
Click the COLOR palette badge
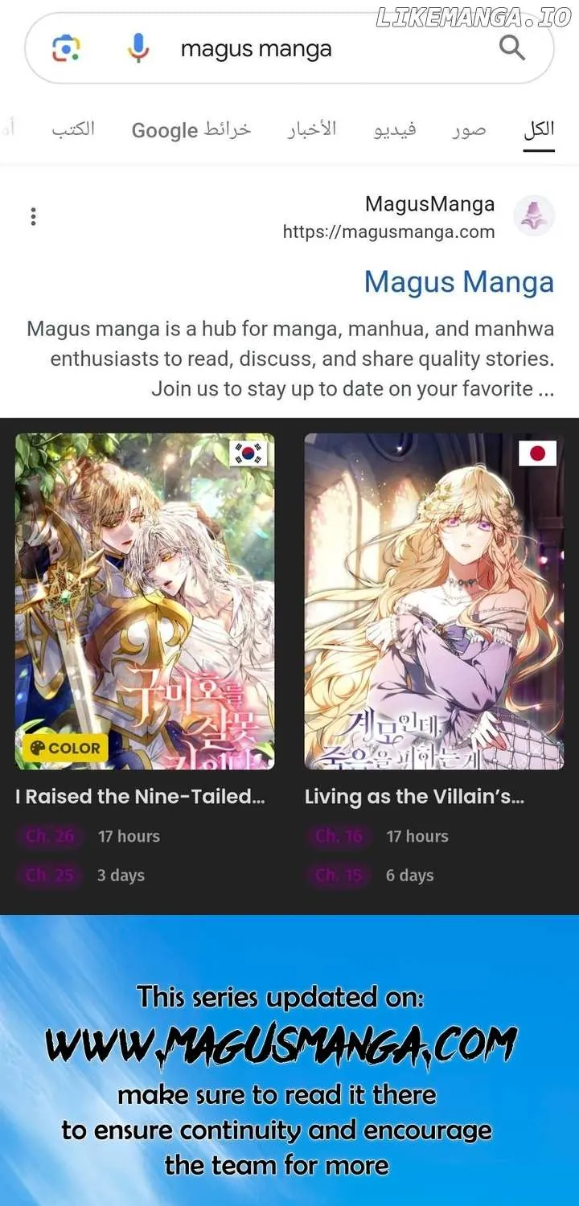[64, 748]
